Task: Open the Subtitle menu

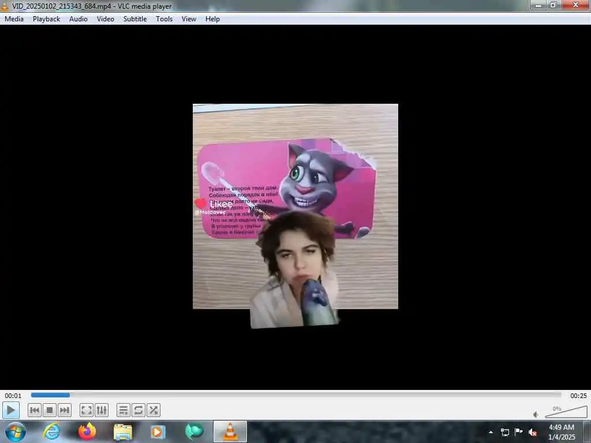Action: tap(135, 19)
